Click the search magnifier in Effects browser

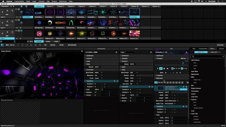[x=193, y=56]
